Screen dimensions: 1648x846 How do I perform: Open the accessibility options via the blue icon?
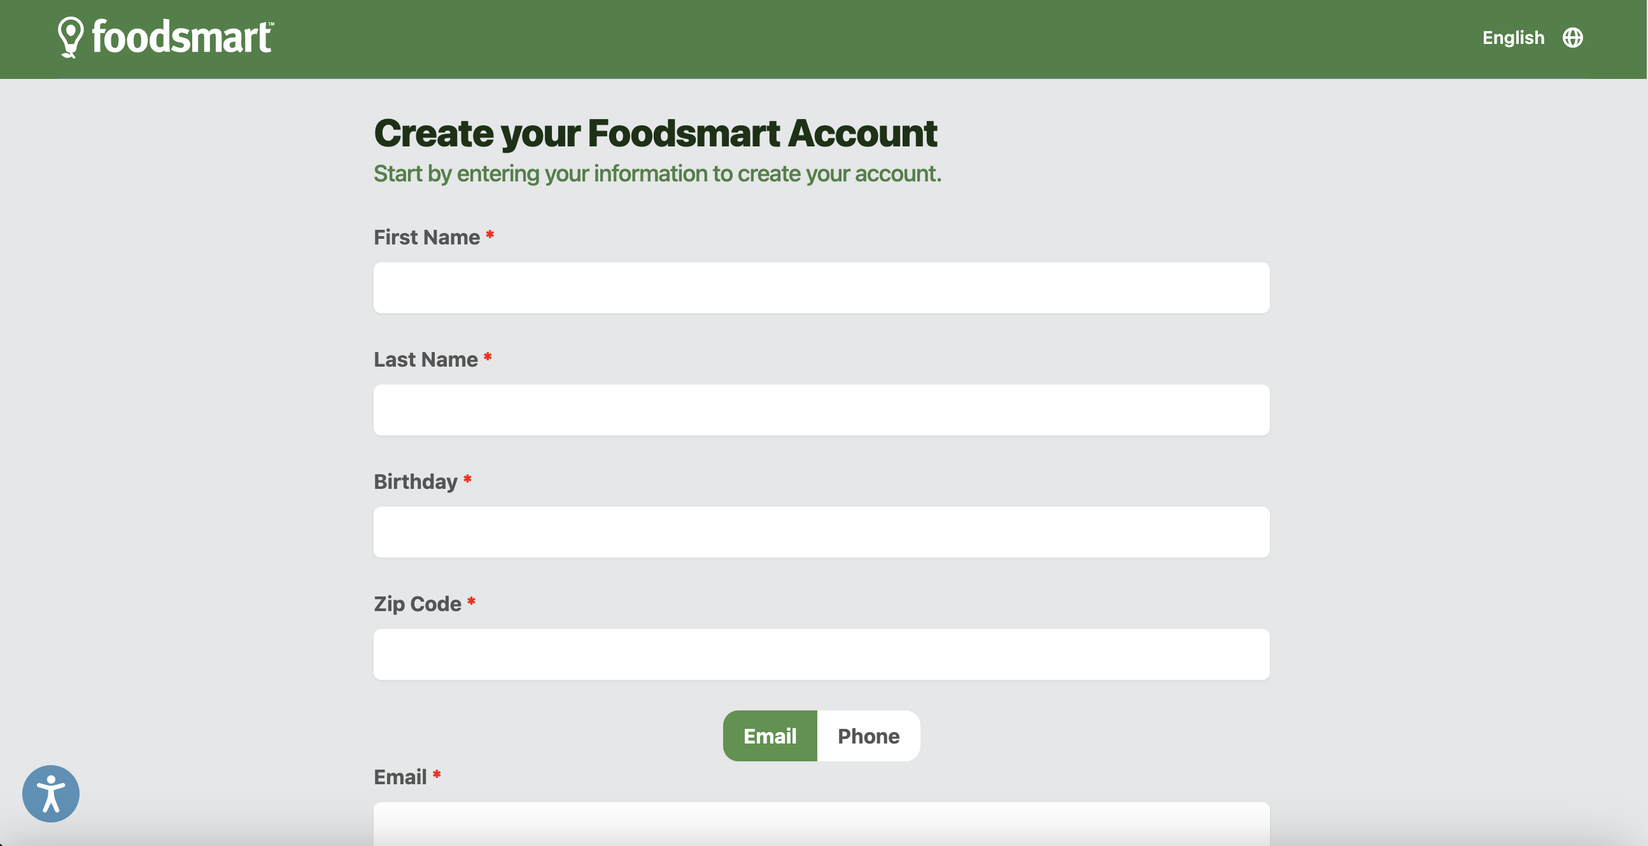pos(50,794)
